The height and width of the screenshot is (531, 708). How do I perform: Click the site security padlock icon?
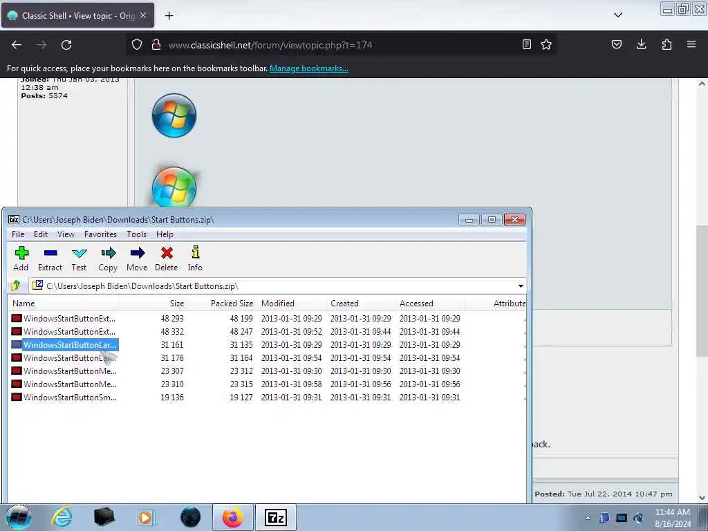coord(156,44)
